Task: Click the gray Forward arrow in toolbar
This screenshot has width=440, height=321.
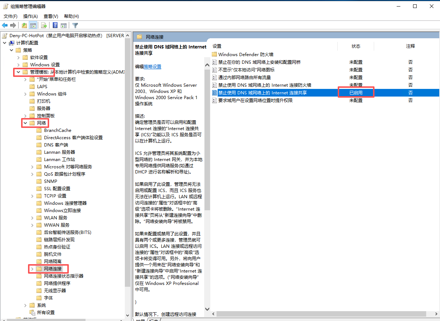Action: point(13,25)
